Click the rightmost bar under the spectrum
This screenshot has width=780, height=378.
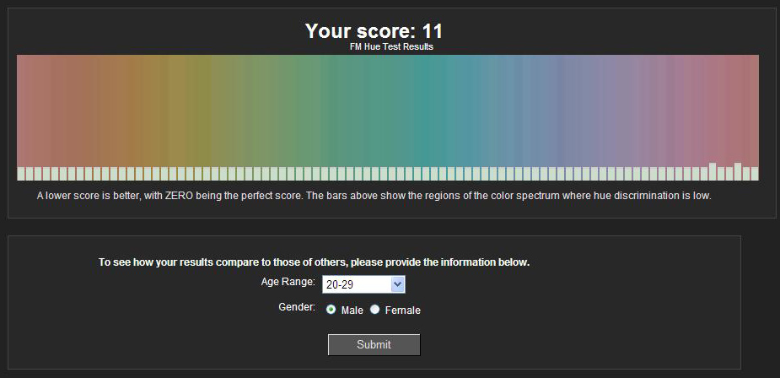click(755, 174)
